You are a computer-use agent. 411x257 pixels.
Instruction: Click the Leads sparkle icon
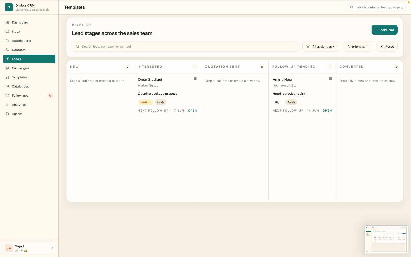(7, 59)
